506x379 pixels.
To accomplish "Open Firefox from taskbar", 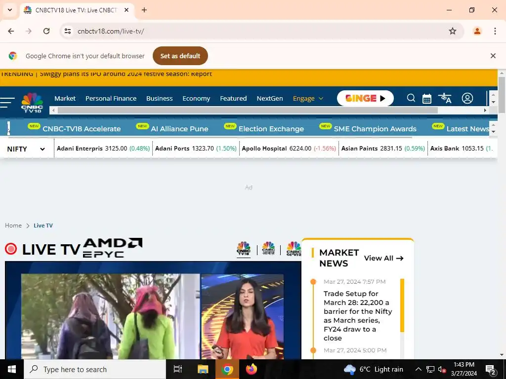I will pos(251,369).
